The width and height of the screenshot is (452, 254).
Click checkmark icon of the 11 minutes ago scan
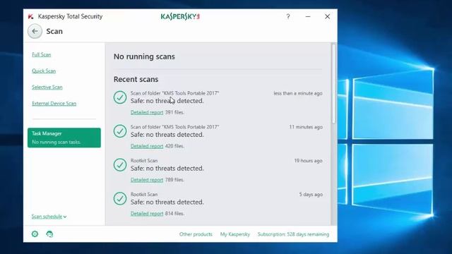click(x=120, y=131)
